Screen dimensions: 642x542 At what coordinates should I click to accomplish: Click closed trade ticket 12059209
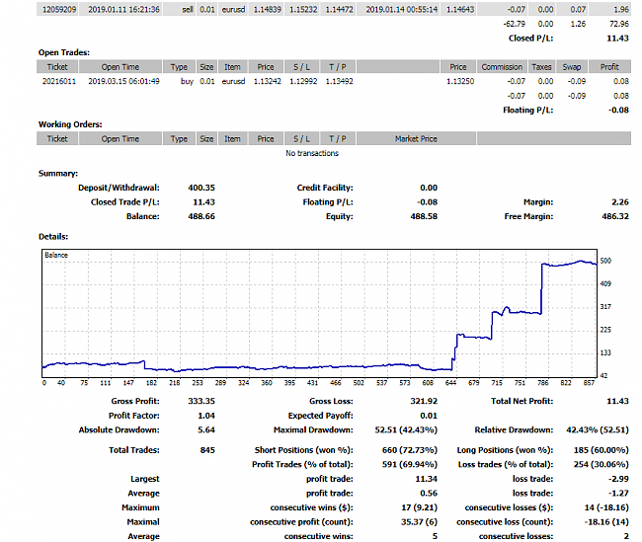pos(57,8)
